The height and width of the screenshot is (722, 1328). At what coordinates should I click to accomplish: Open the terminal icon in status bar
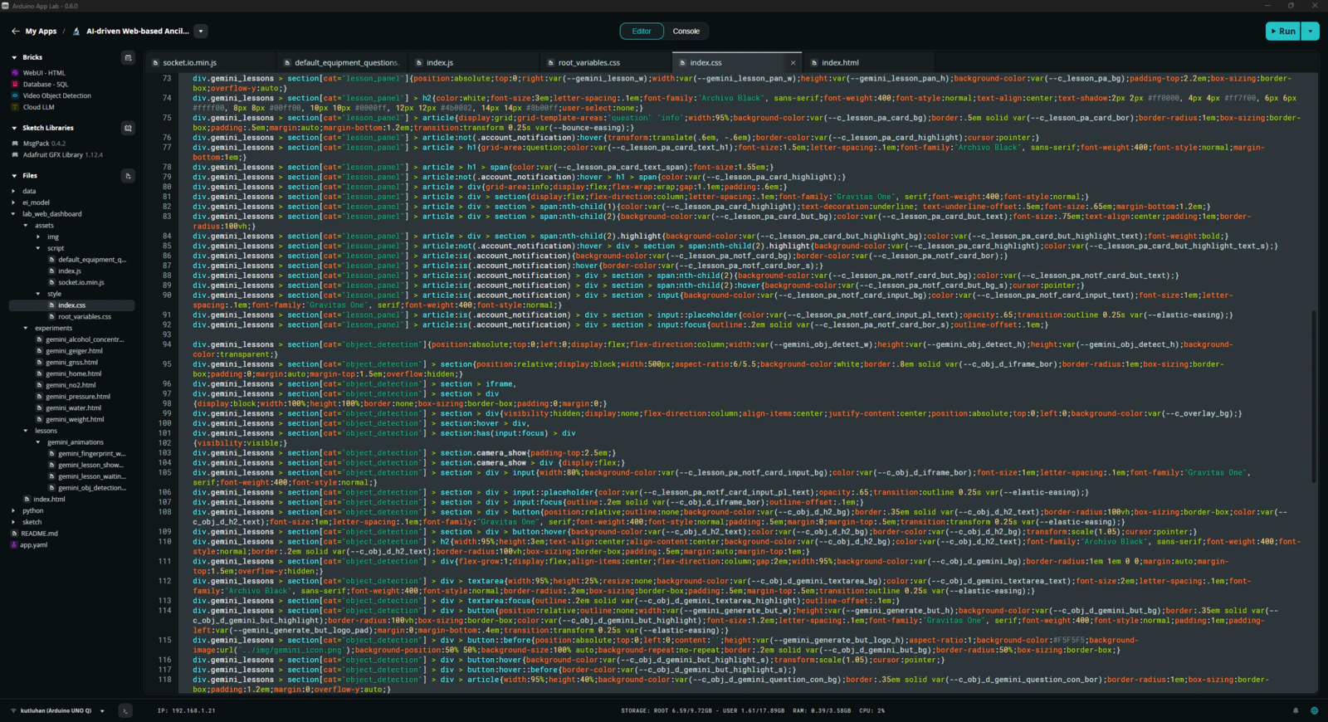(x=125, y=710)
